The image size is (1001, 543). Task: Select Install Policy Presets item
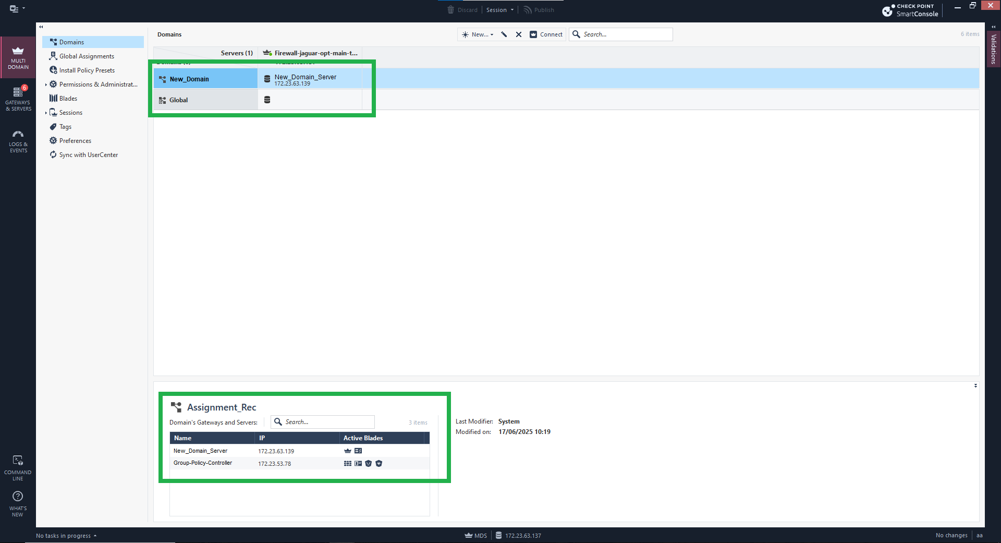pos(87,70)
